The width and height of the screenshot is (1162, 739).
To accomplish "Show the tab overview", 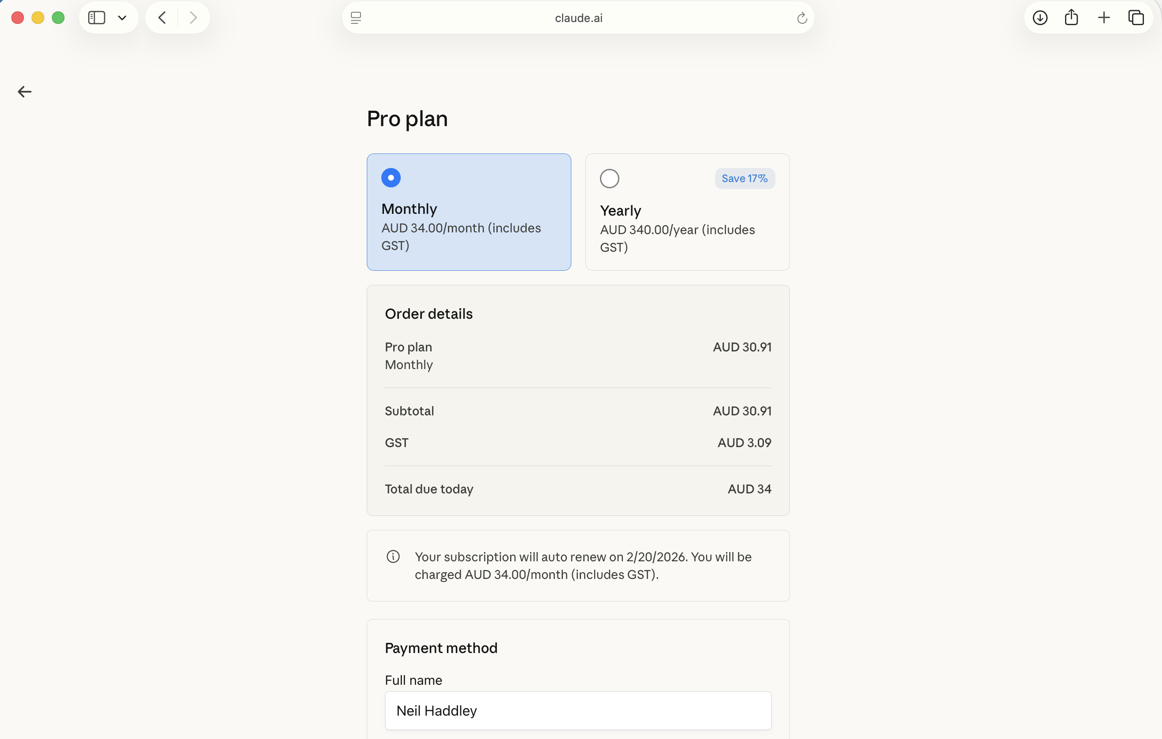I will click(1136, 17).
